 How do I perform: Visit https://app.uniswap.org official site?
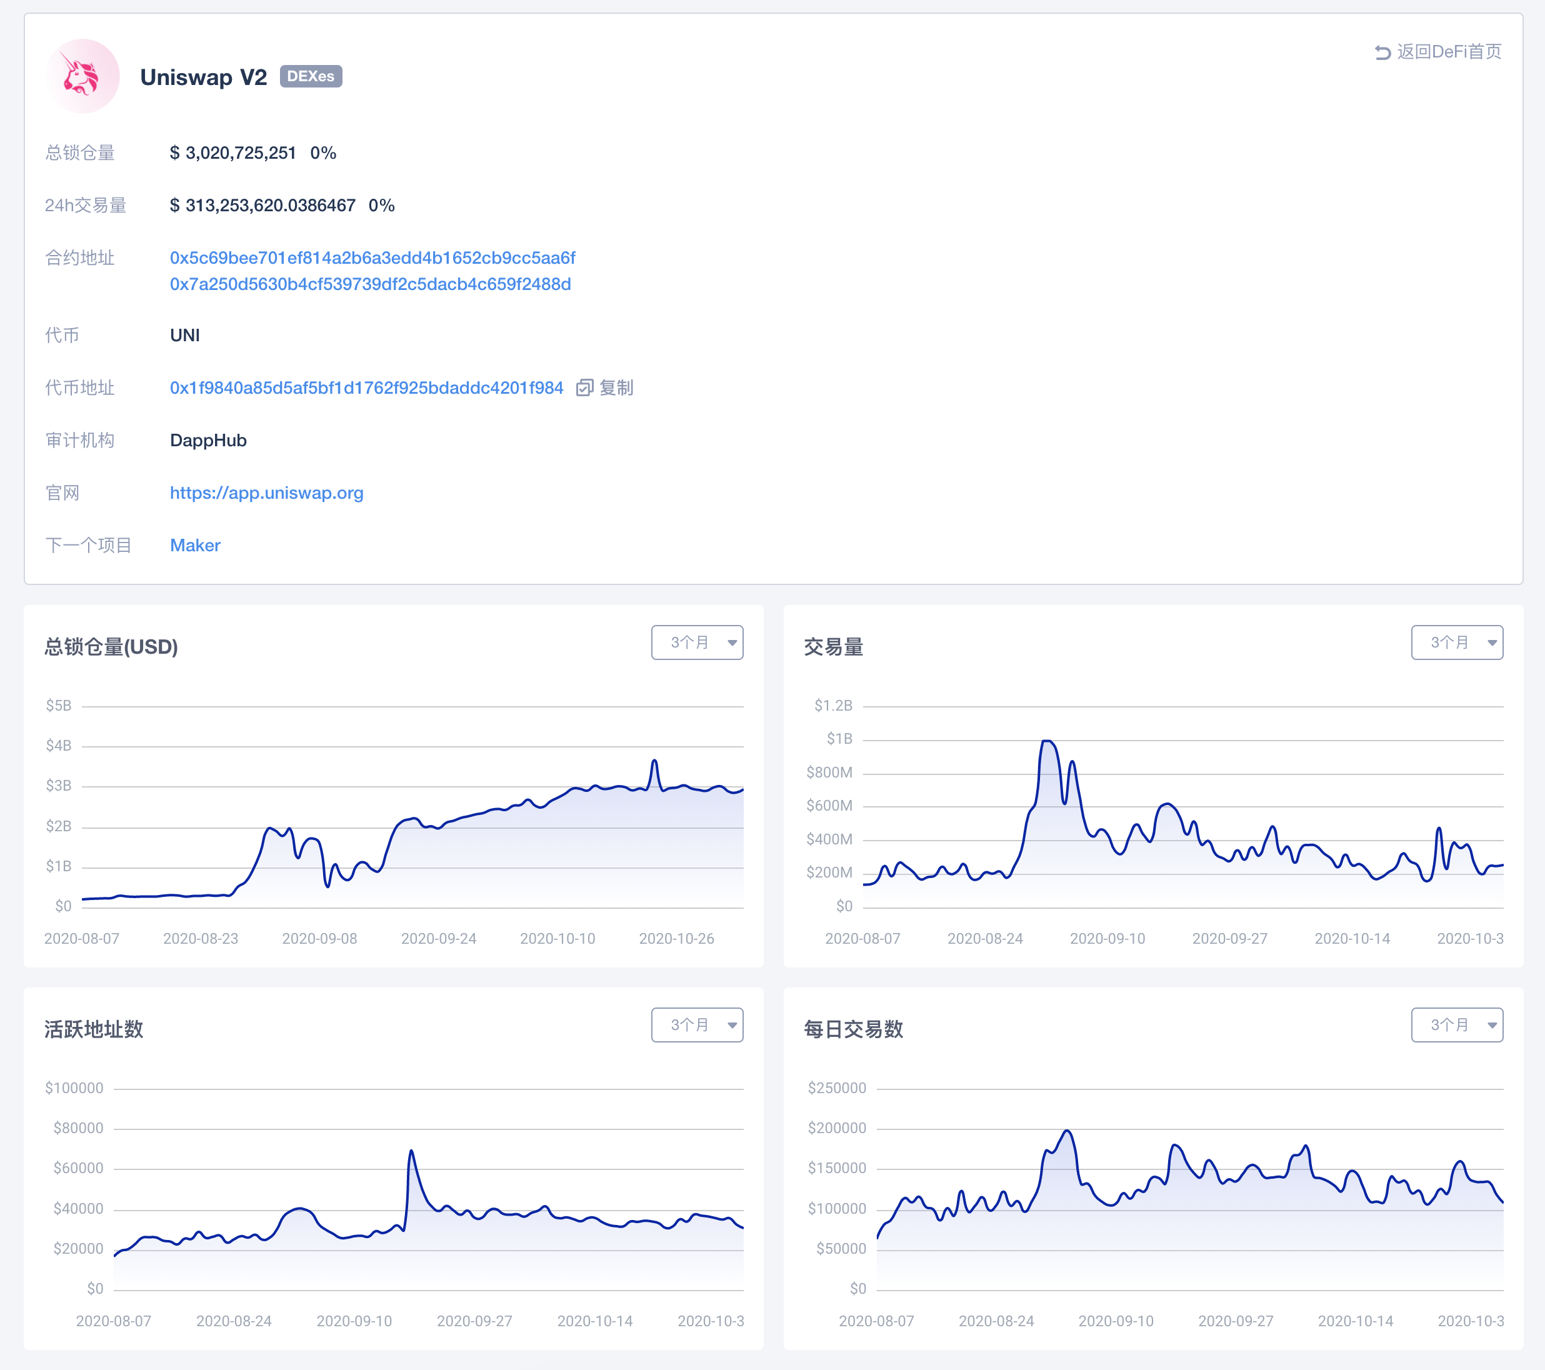[x=267, y=493]
